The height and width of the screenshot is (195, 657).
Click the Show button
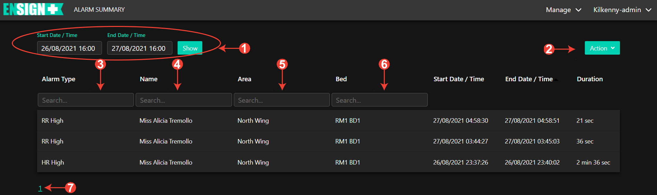click(x=190, y=48)
